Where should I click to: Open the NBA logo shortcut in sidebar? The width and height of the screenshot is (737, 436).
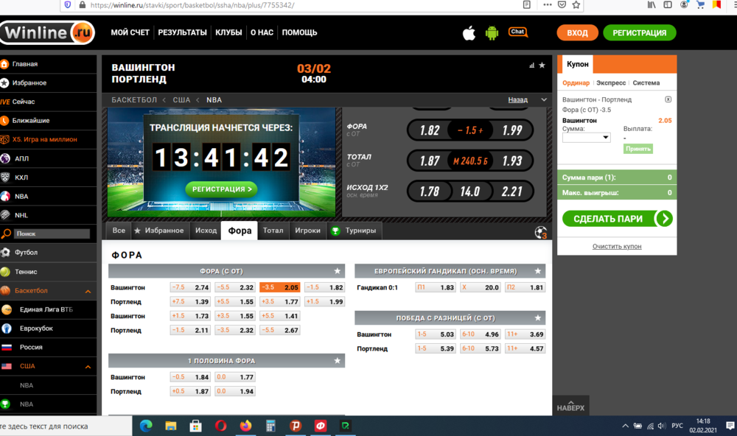[x=5, y=197]
